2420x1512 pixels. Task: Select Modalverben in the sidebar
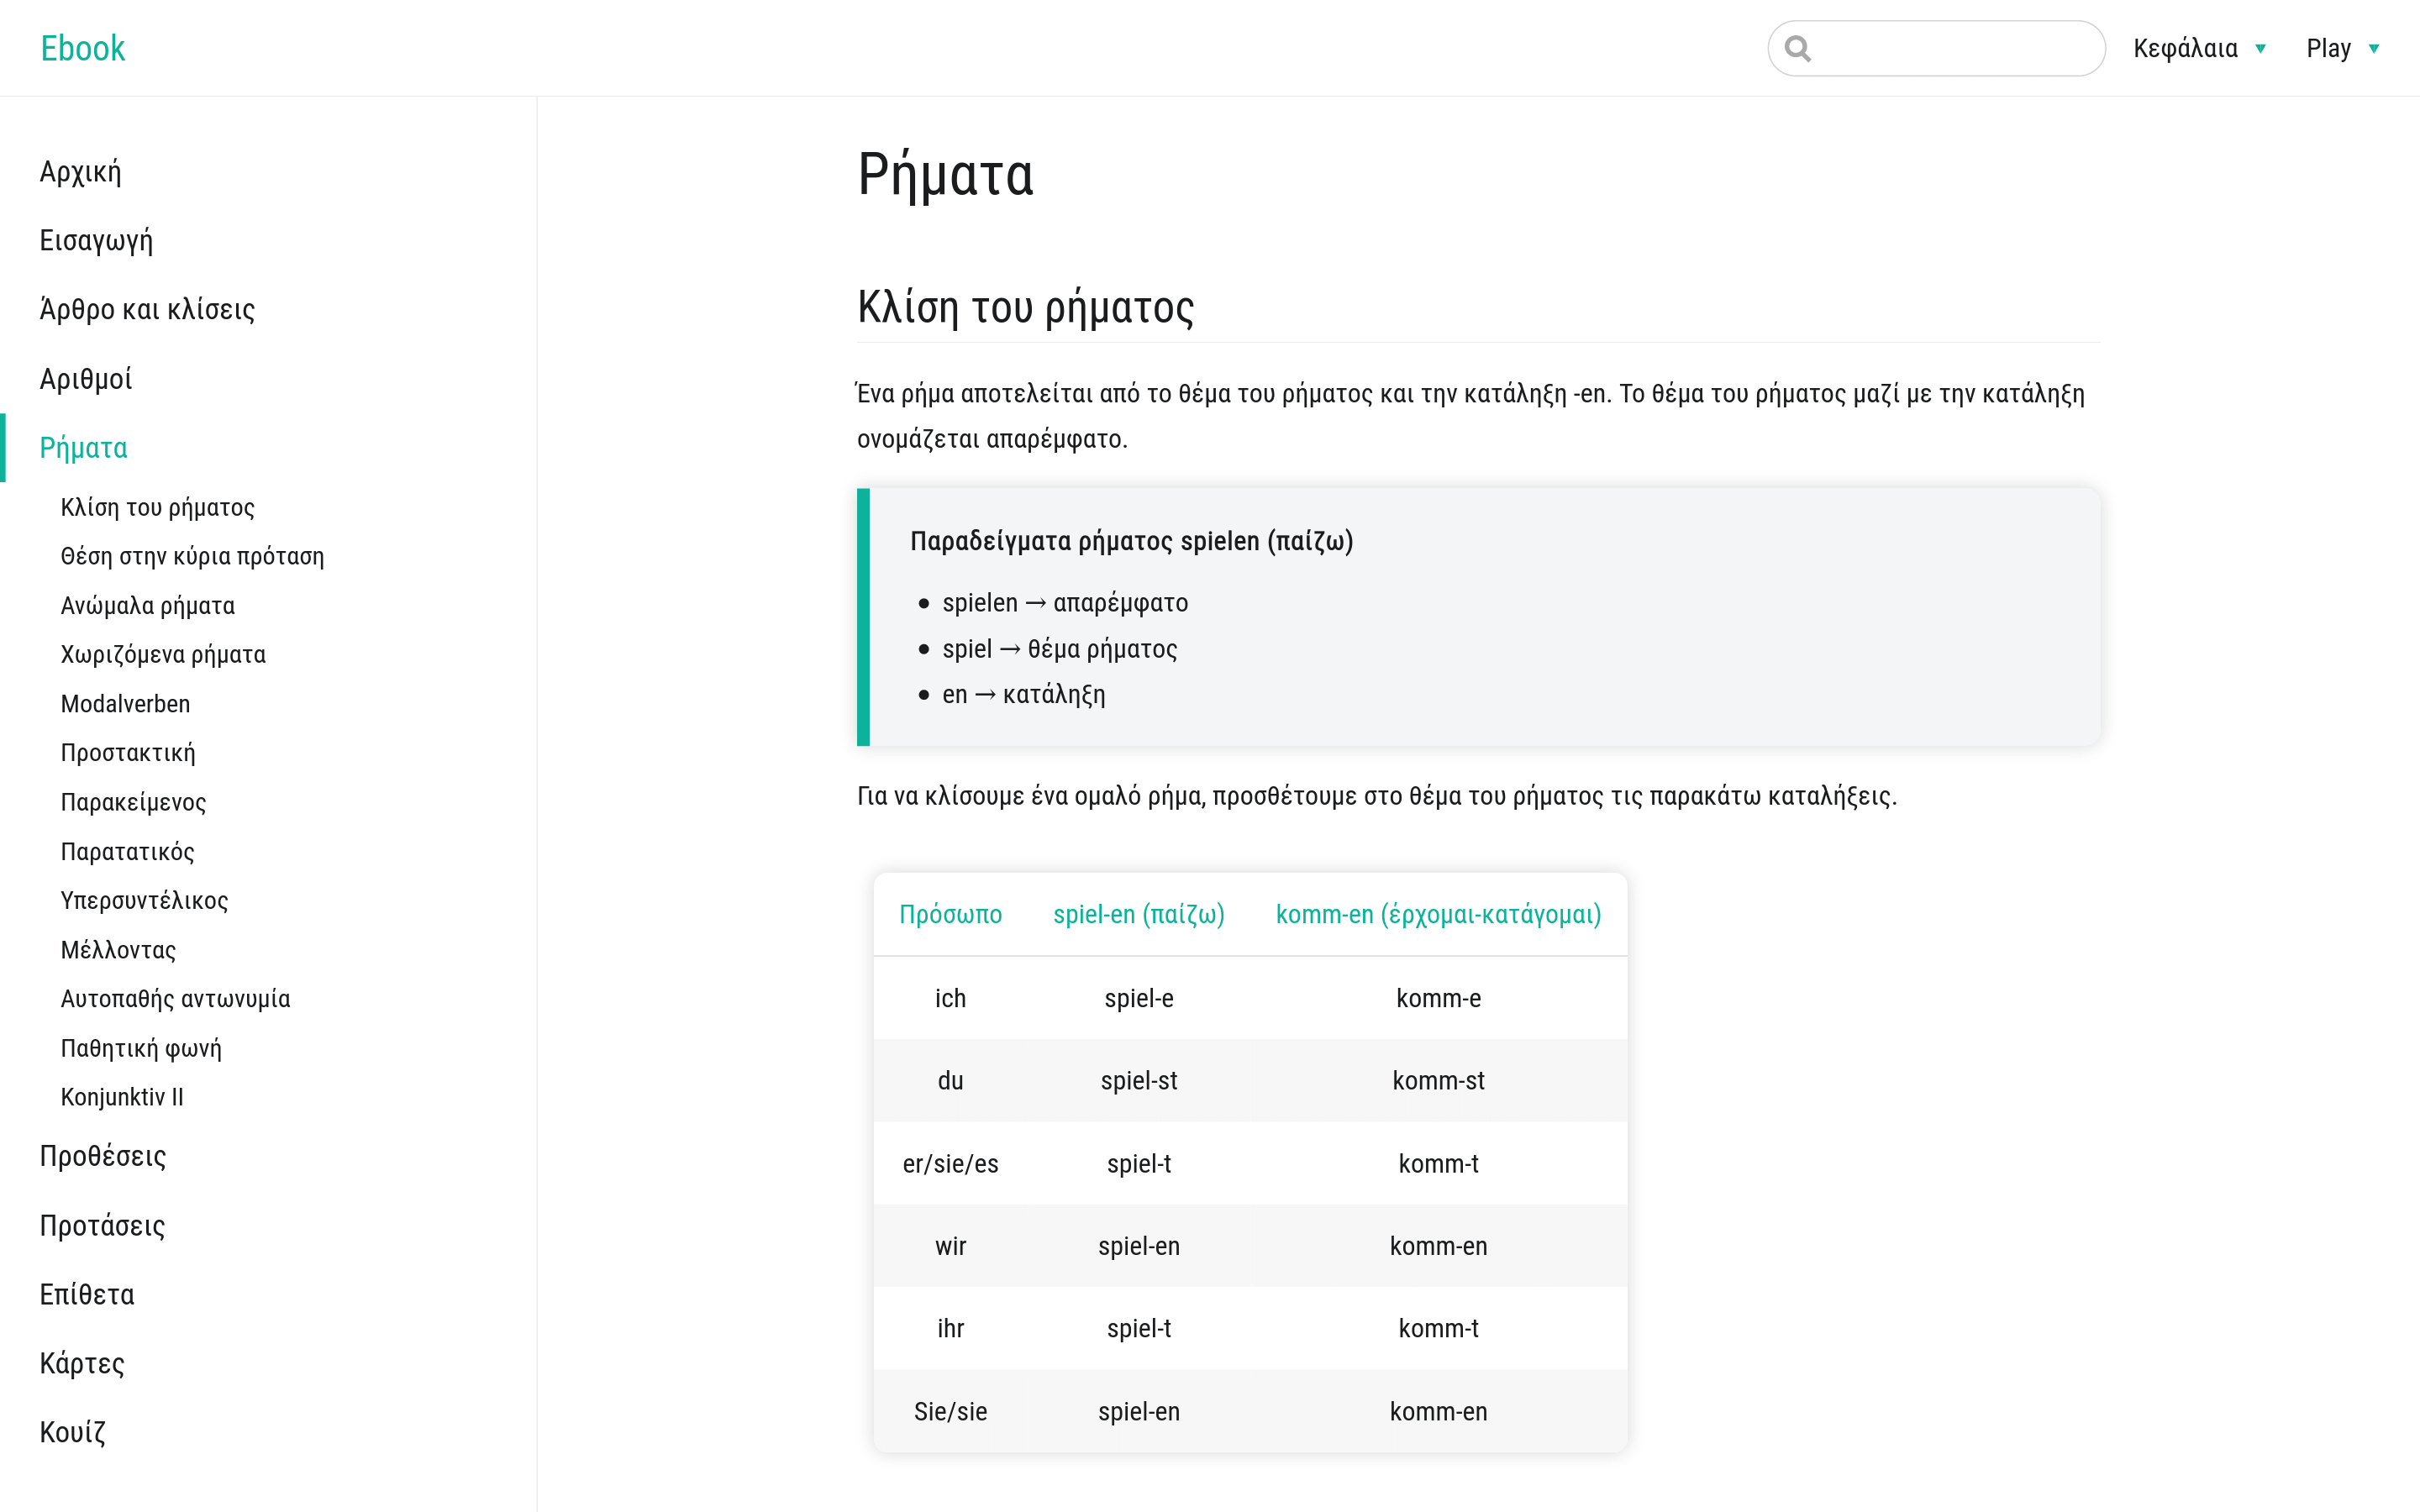125,704
